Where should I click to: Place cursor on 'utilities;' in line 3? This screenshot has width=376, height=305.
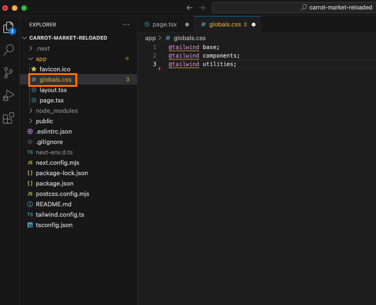pos(220,64)
